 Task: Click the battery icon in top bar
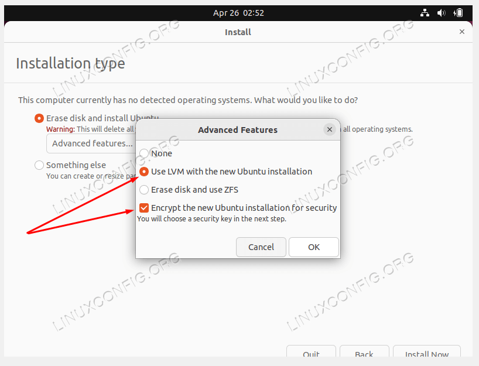coord(459,13)
